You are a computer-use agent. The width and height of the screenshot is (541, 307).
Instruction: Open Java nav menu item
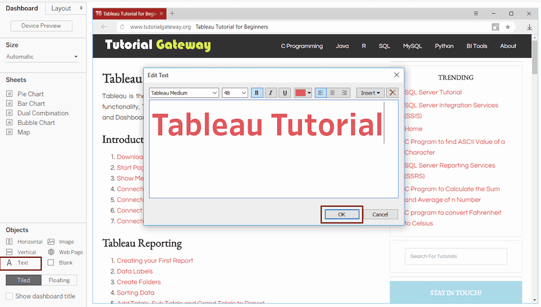click(x=342, y=46)
